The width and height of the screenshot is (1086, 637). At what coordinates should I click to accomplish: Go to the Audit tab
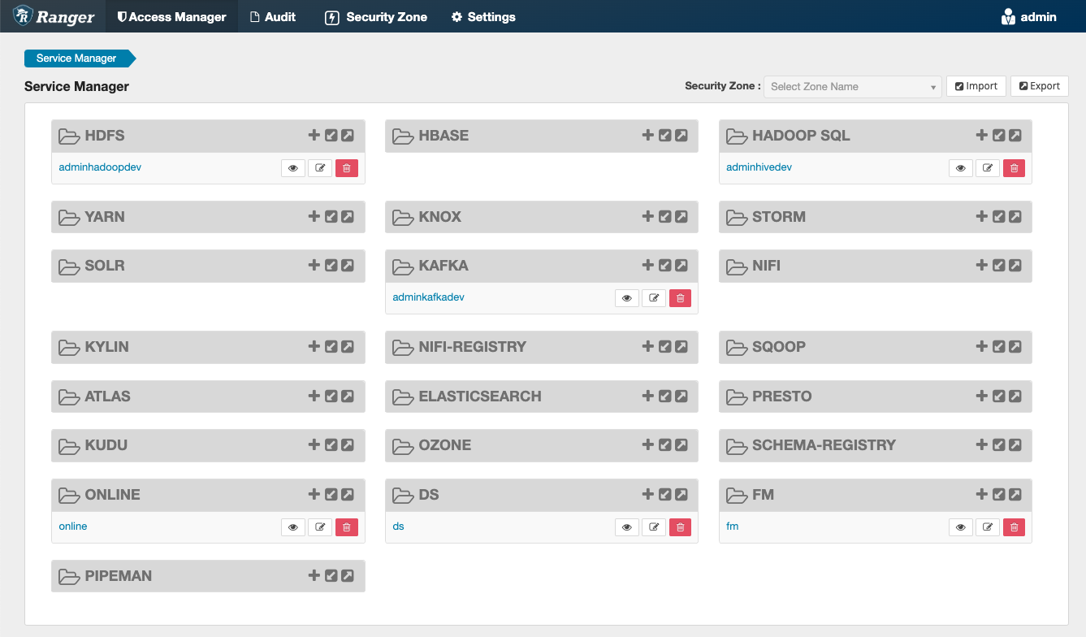pyautogui.click(x=273, y=16)
